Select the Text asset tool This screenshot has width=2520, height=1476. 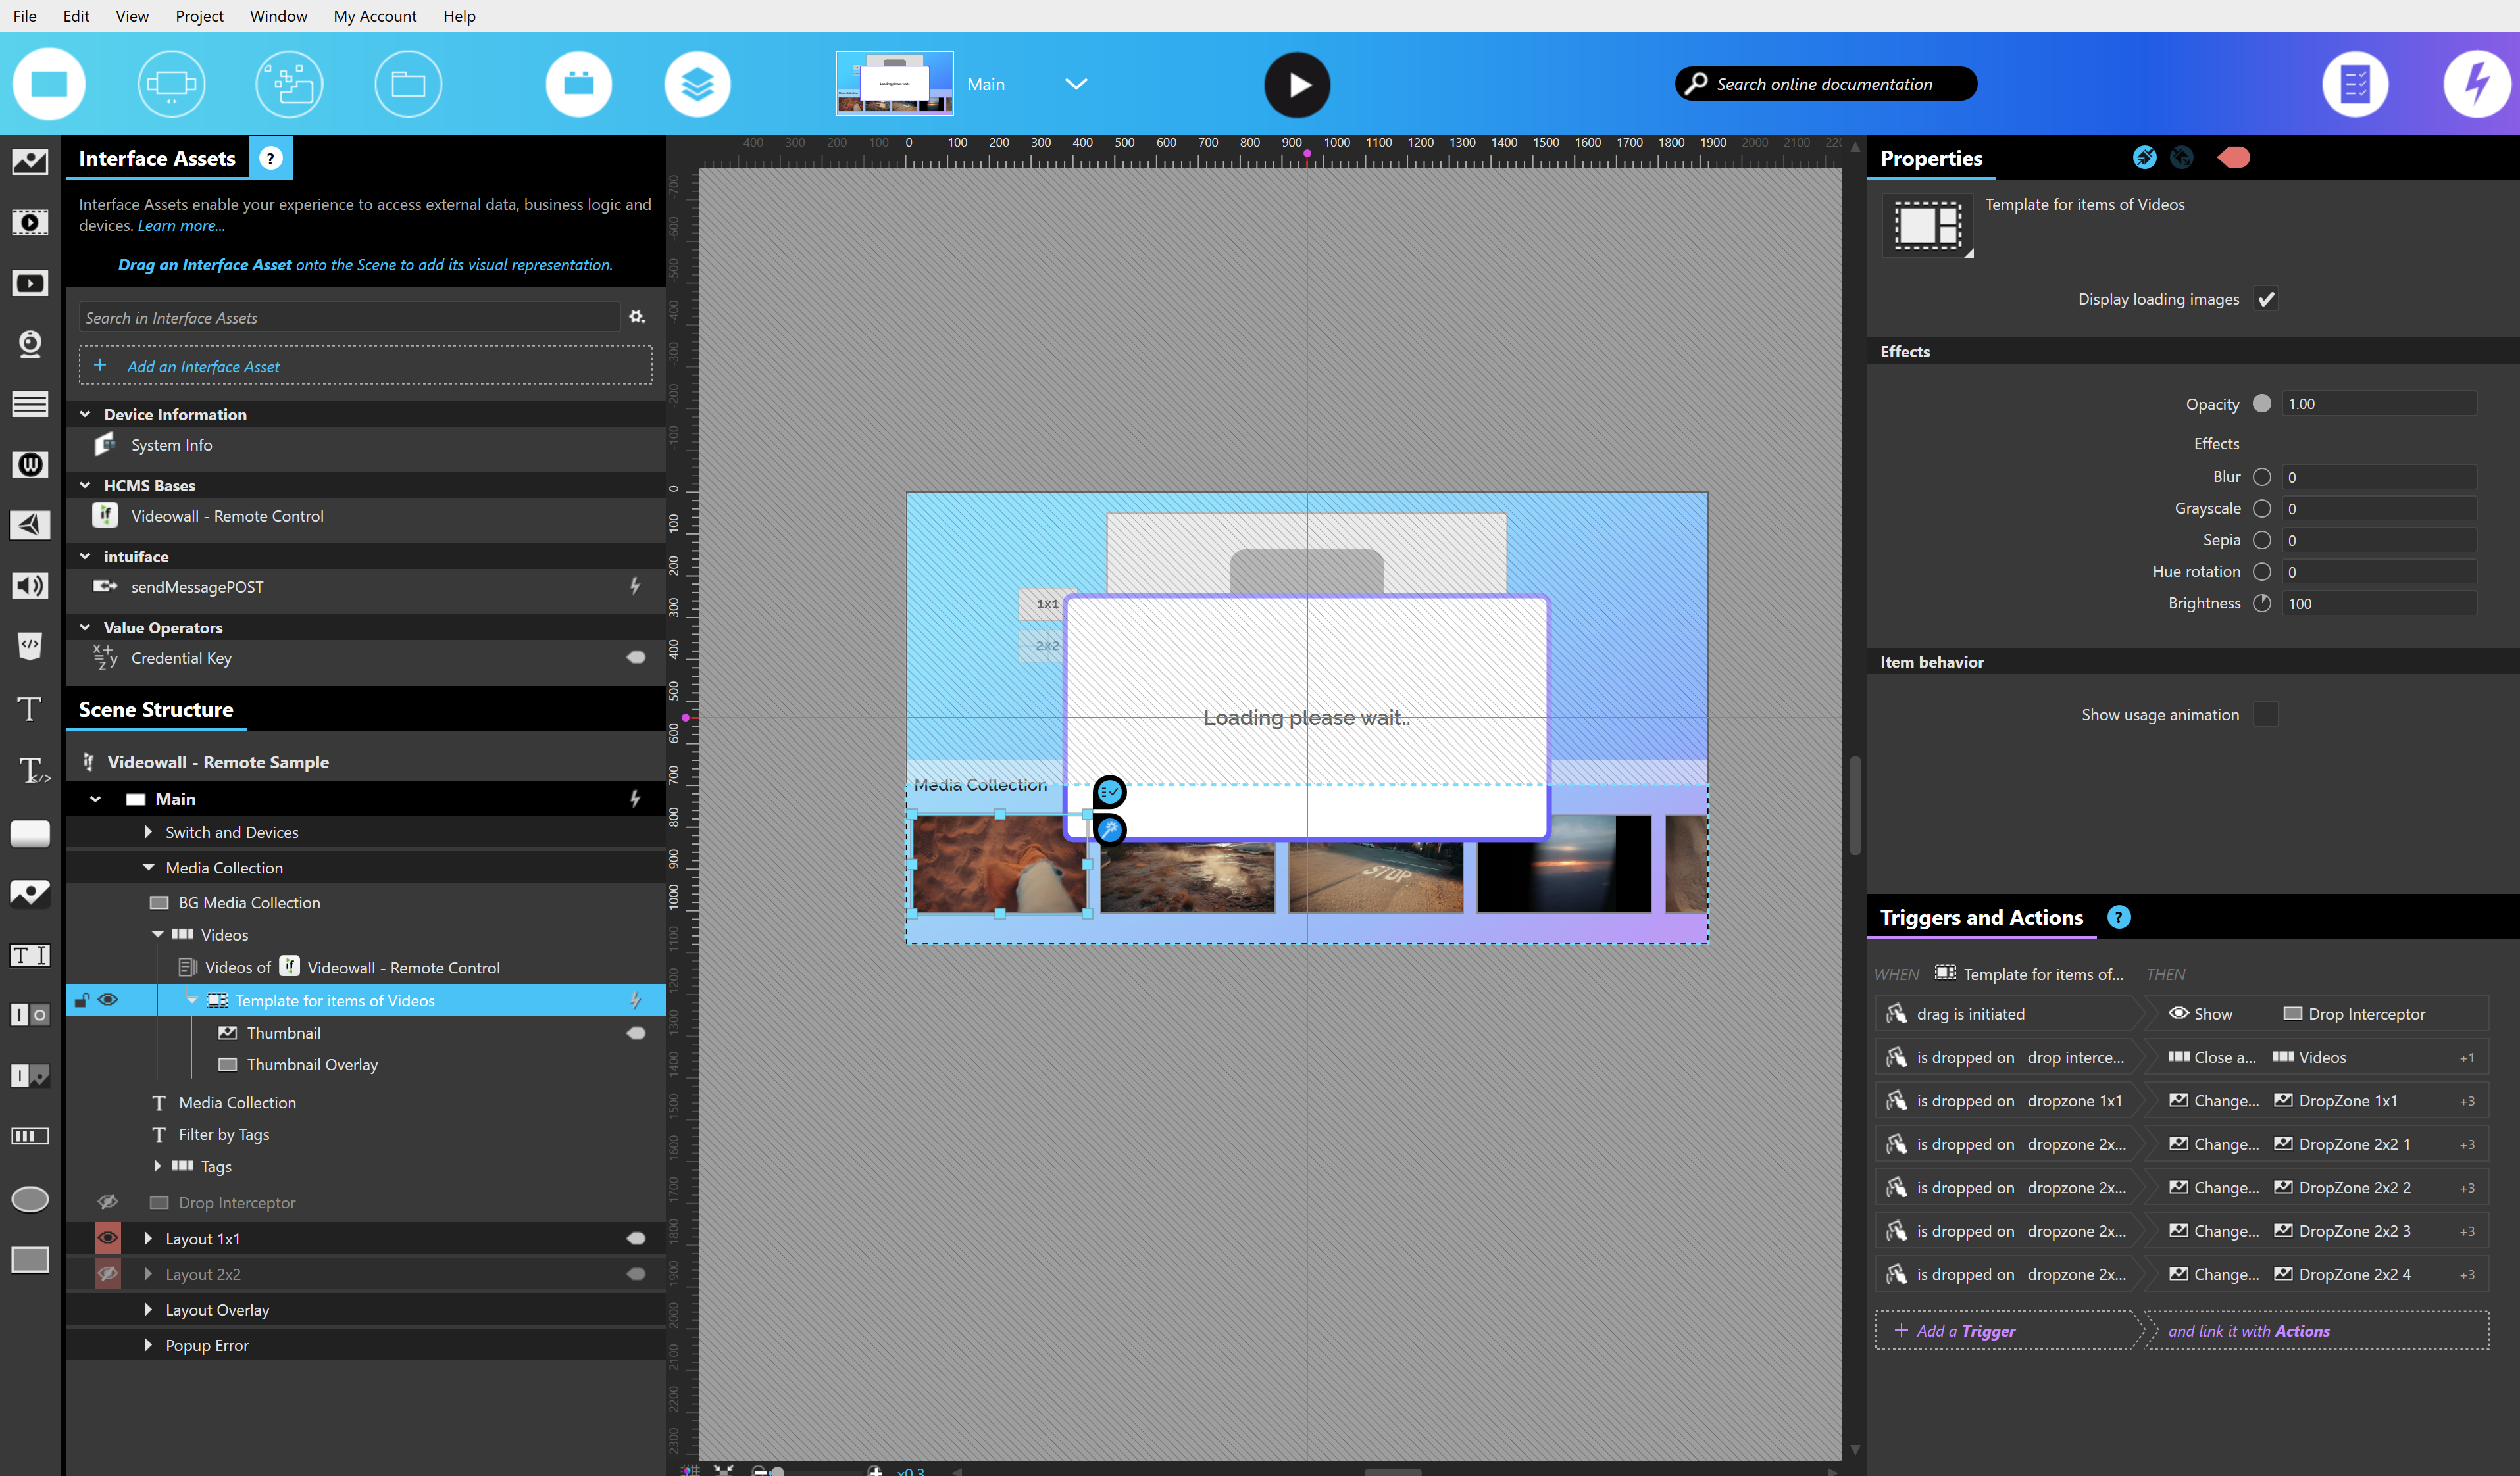coord(30,708)
